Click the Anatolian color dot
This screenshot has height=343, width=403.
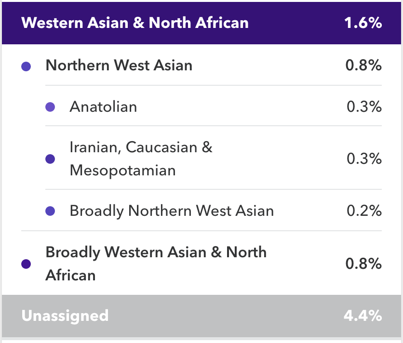50,107
